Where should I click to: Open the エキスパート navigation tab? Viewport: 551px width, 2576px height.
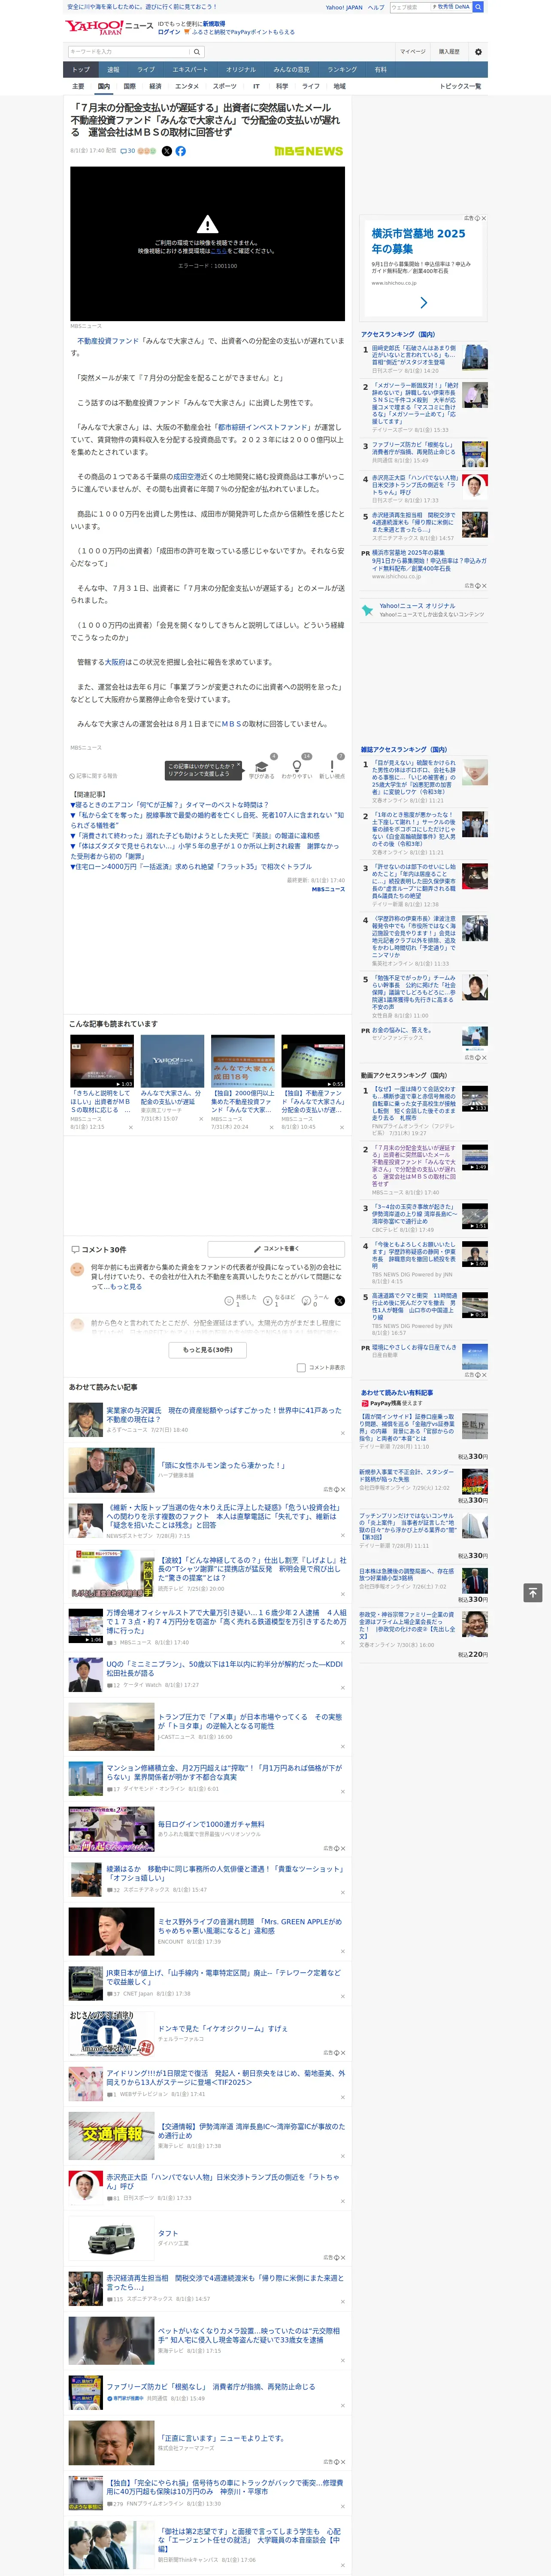tap(190, 69)
